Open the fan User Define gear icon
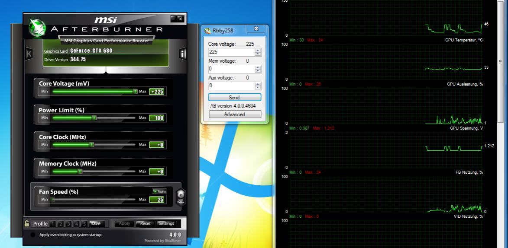Image resolution: width=508 pixels, height=248 pixels. click(181, 197)
